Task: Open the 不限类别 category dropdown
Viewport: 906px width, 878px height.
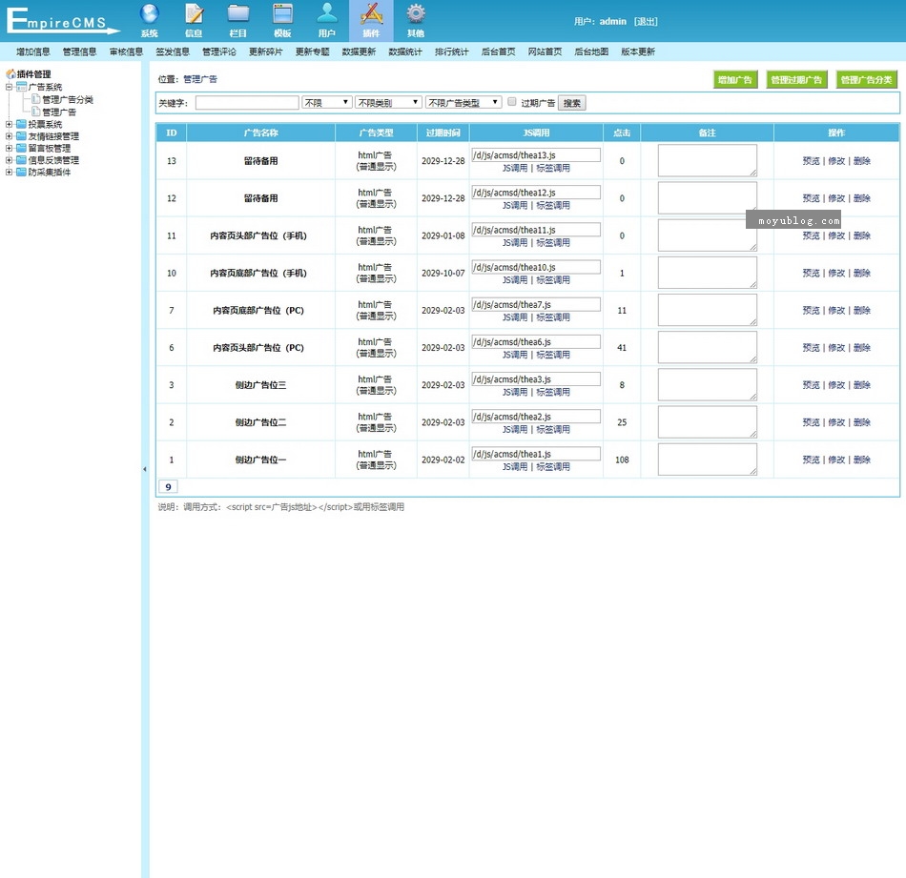Action: (388, 103)
